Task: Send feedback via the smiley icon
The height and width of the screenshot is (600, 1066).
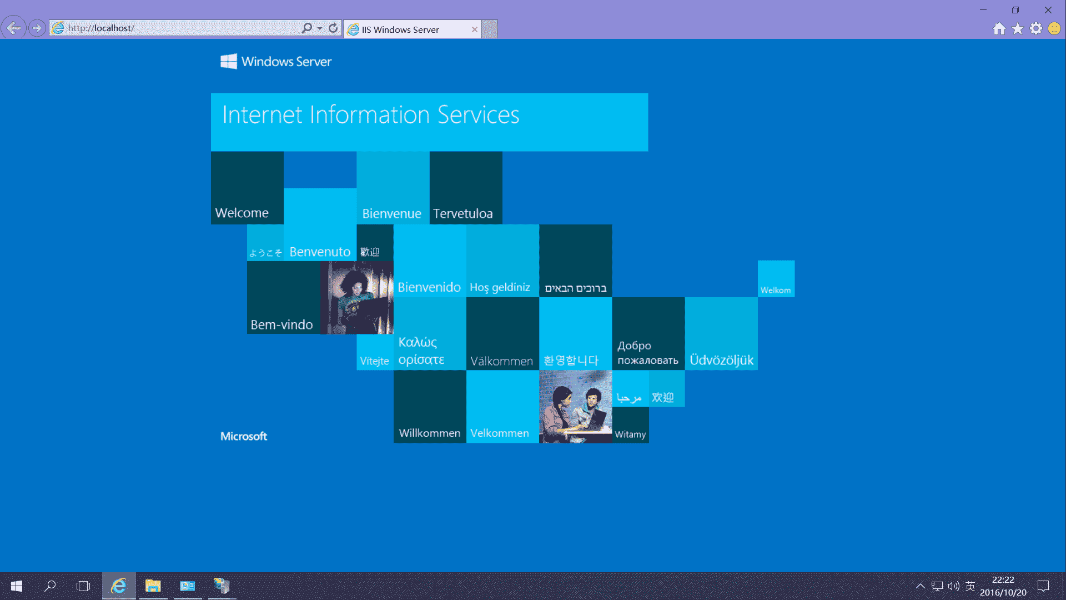Action: 1053,28
